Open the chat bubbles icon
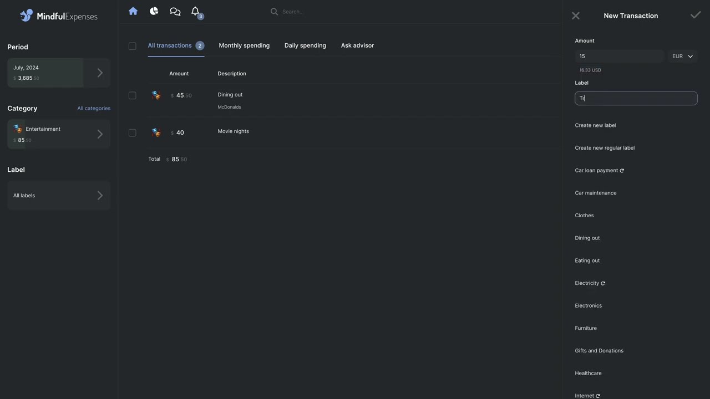This screenshot has width=710, height=399. point(175,11)
